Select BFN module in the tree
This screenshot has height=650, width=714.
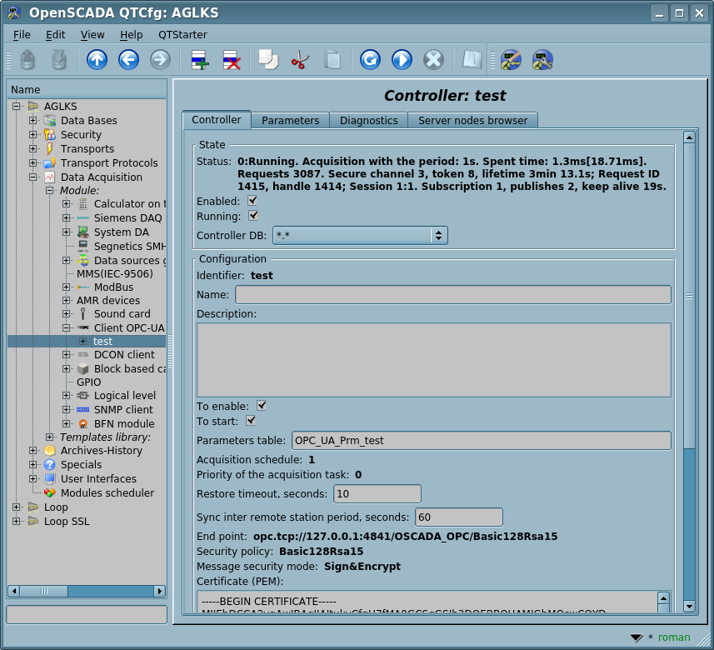click(124, 423)
